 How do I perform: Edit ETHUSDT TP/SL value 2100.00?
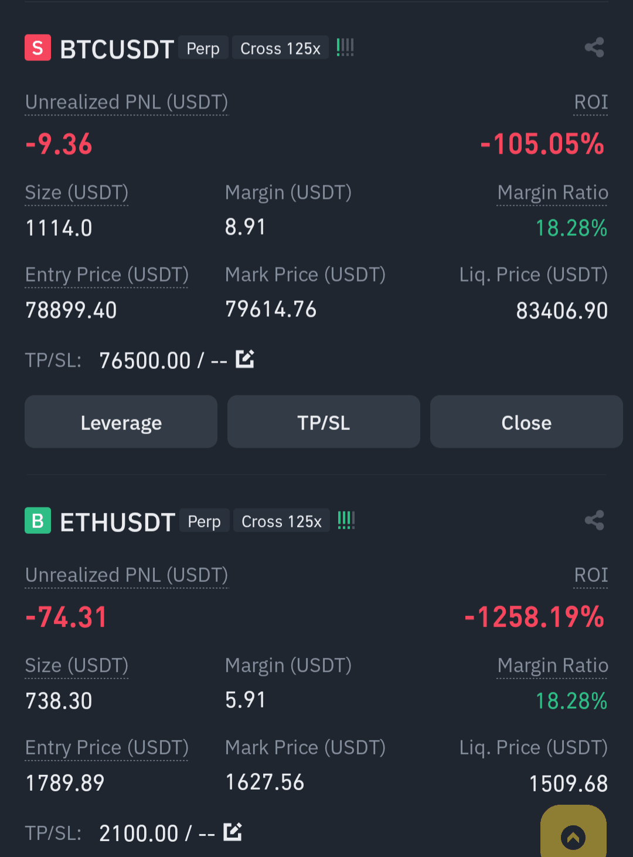233,832
